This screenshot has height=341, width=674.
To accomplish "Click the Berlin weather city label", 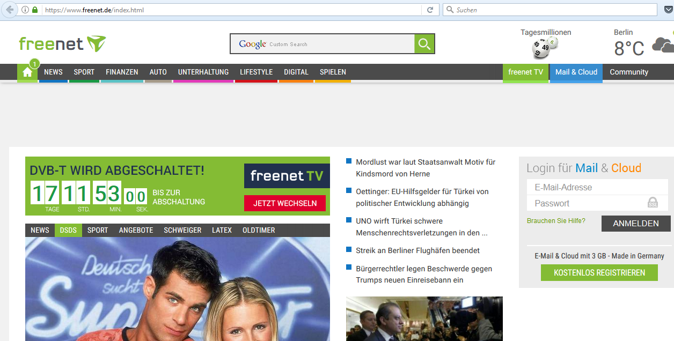I will click(624, 32).
